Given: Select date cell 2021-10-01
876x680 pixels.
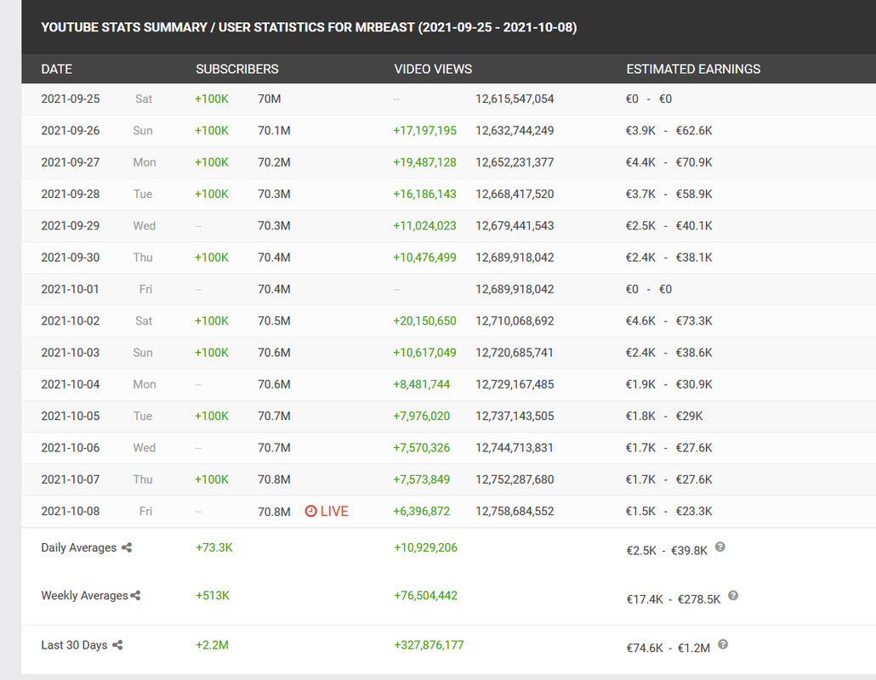Looking at the screenshot, I should coord(71,289).
